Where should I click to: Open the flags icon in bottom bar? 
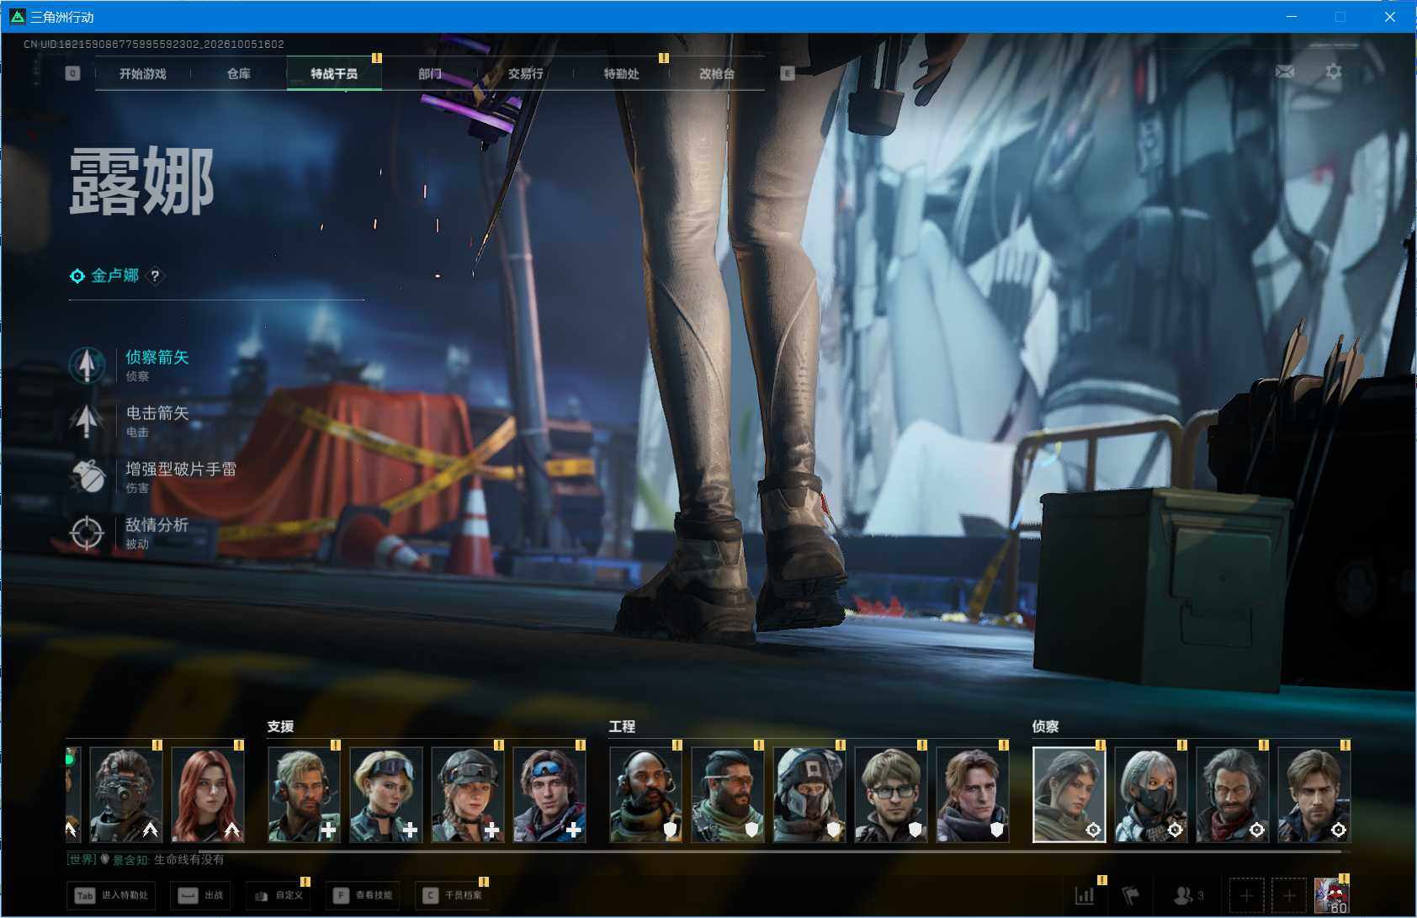tap(1130, 895)
